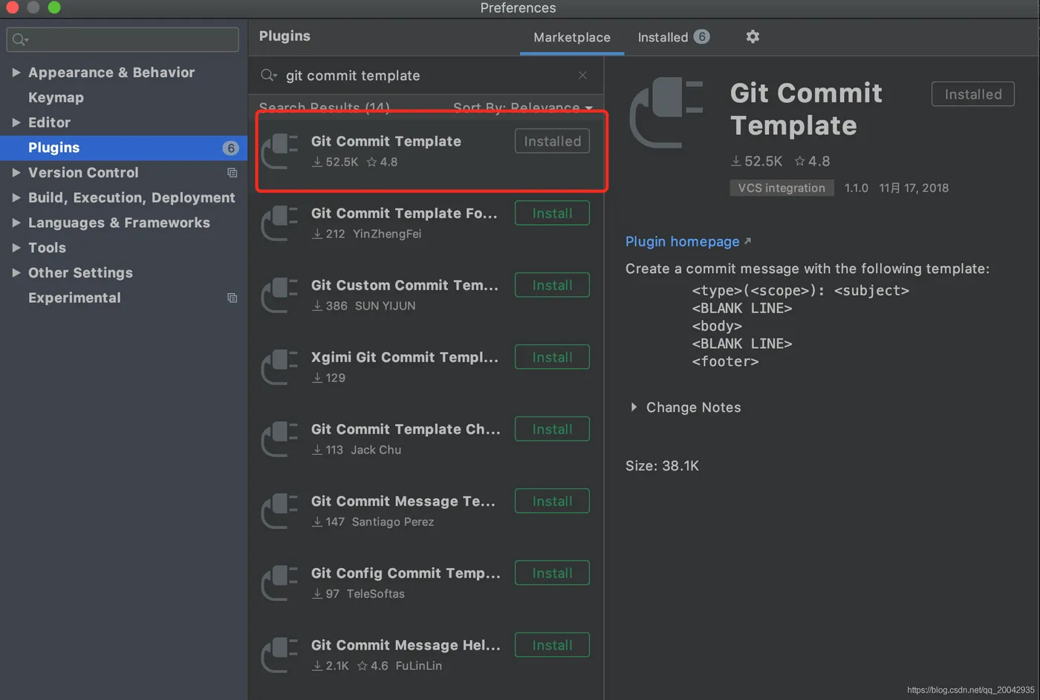The height and width of the screenshot is (700, 1040).
Task: Click the plug icon of Git Commit Message Helper
Action: pos(280,653)
